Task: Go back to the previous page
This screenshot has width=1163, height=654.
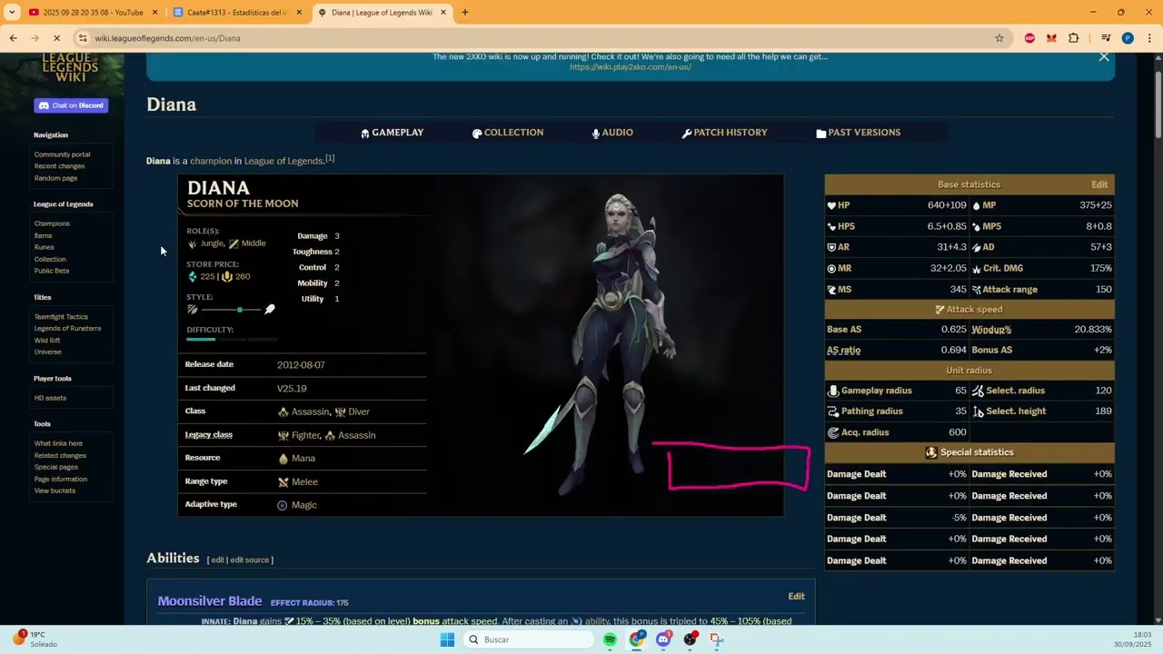Action: coord(14,38)
